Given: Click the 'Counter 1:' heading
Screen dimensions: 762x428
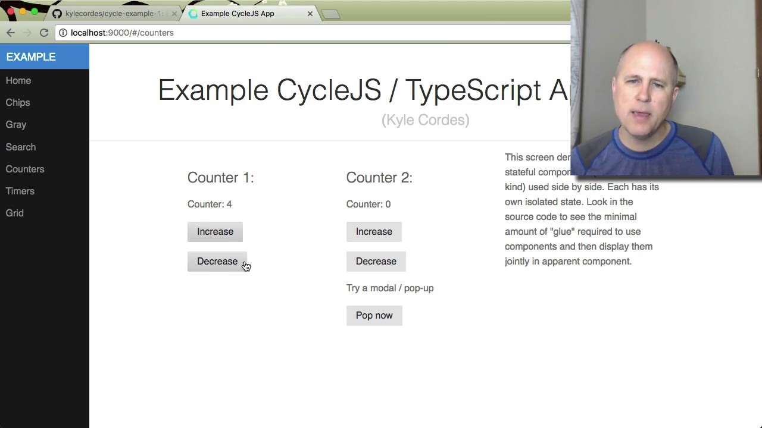Looking at the screenshot, I should [x=221, y=178].
